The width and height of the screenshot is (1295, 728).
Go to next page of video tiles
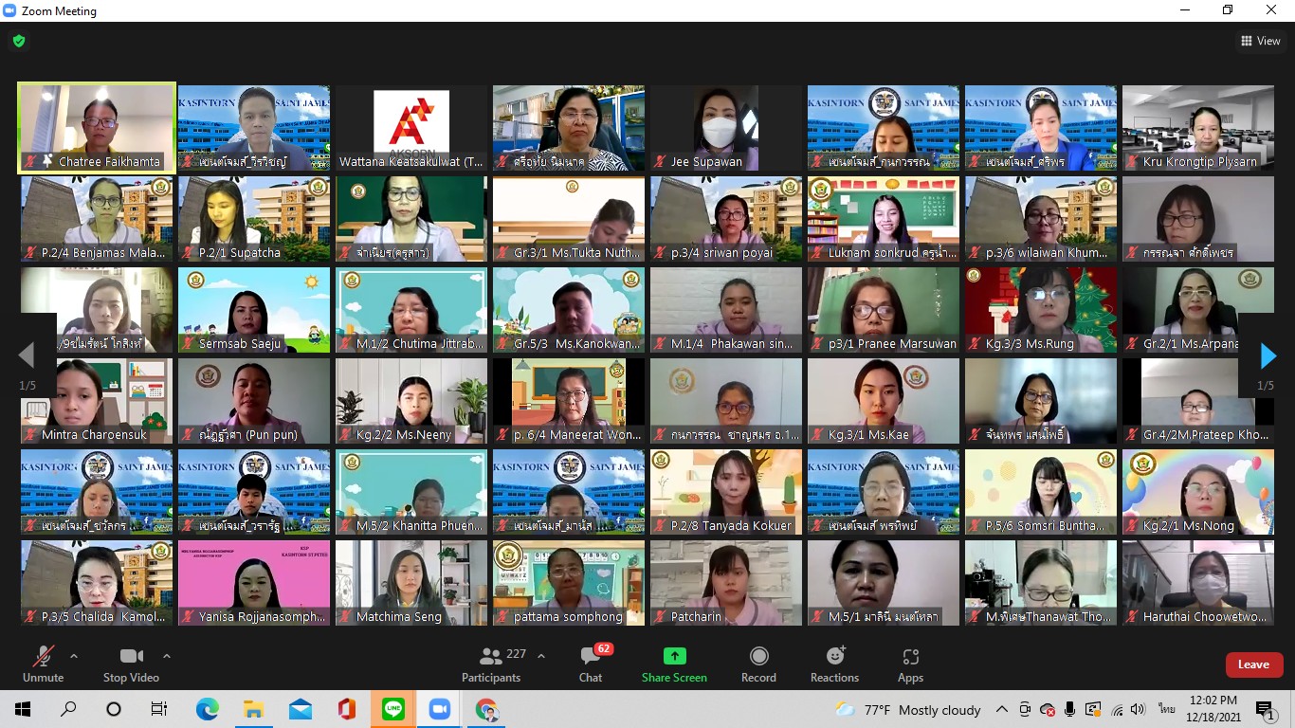(1268, 356)
